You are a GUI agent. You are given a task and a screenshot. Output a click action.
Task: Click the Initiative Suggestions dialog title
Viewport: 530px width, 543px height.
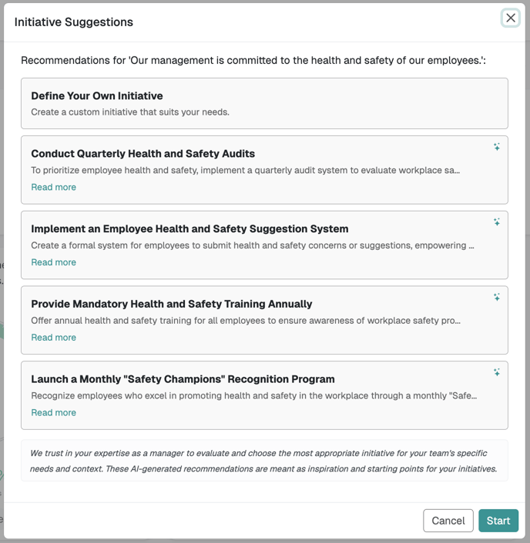(73, 22)
